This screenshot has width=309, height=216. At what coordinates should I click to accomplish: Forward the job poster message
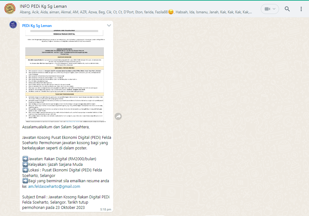(118, 116)
